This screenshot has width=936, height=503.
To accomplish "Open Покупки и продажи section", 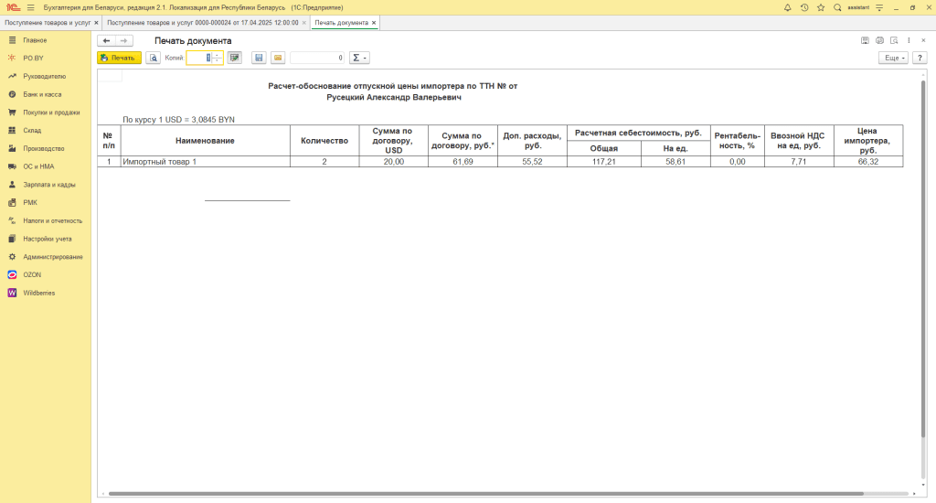I will pos(46,112).
